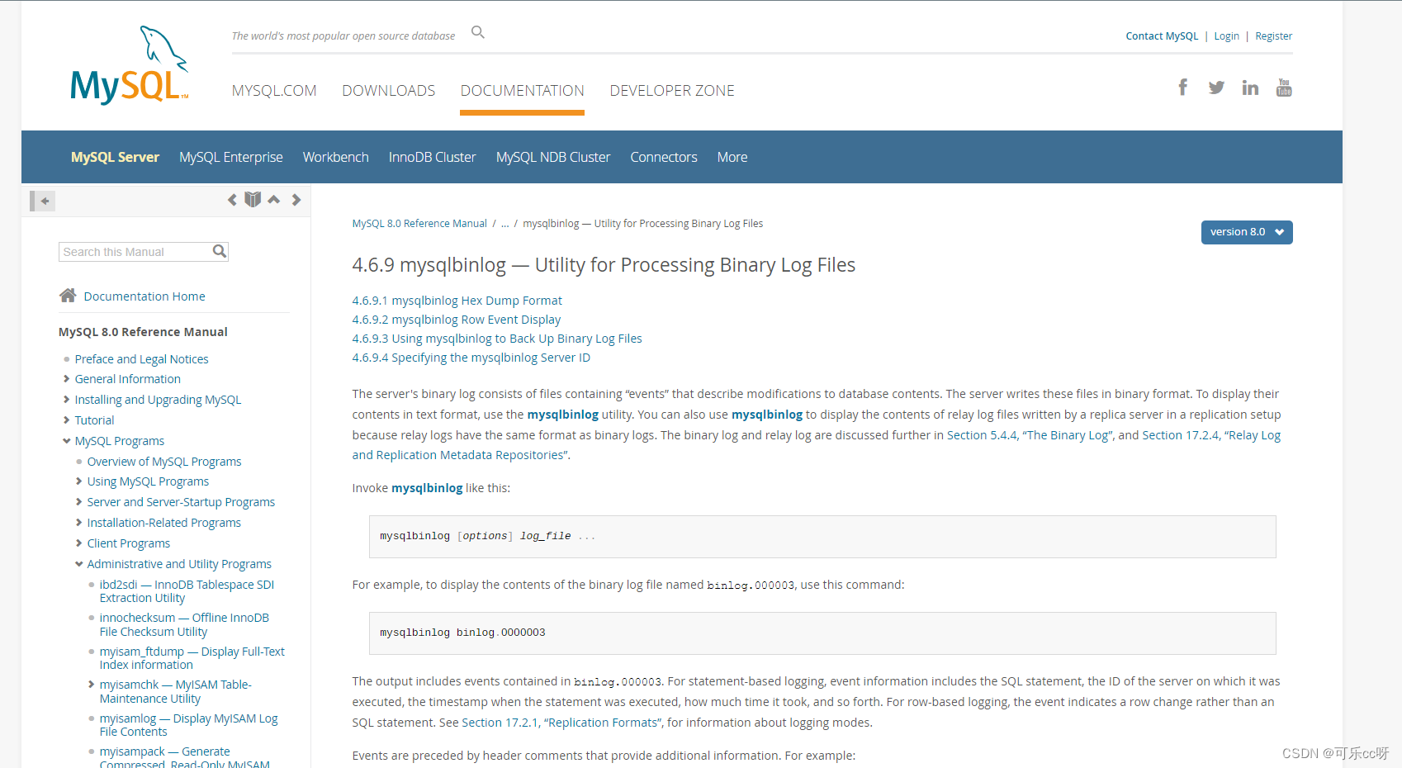The width and height of the screenshot is (1402, 768).
Task: Open 4.6.9.2 mysqlbinlog Row Event Display
Action: tap(457, 320)
